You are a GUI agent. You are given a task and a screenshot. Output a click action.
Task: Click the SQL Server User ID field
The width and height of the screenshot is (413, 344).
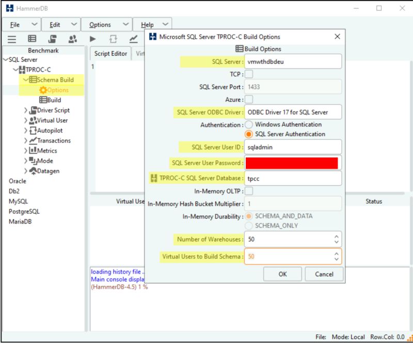point(293,147)
